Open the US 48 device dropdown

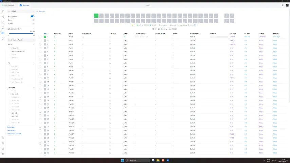[x=21, y=11]
